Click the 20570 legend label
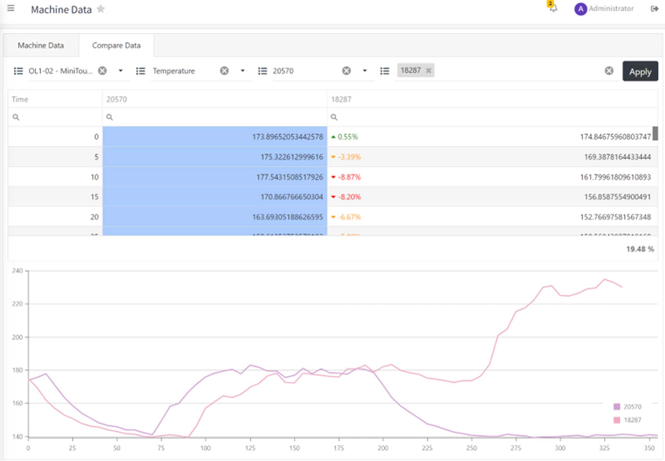The width and height of the screenshot is (665, 461). [x=633, y=407]
